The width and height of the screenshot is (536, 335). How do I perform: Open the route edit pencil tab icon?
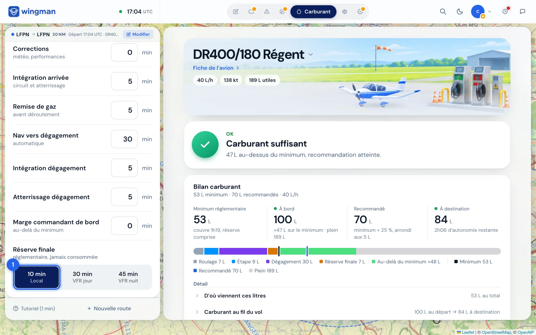(x=236, y=11)
